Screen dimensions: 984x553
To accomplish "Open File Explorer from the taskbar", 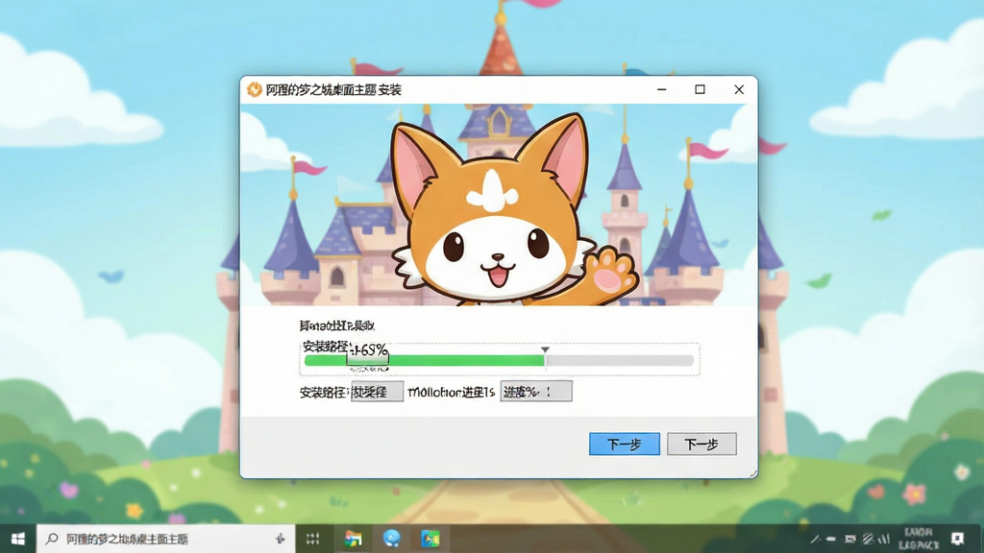I will (353, 539).
